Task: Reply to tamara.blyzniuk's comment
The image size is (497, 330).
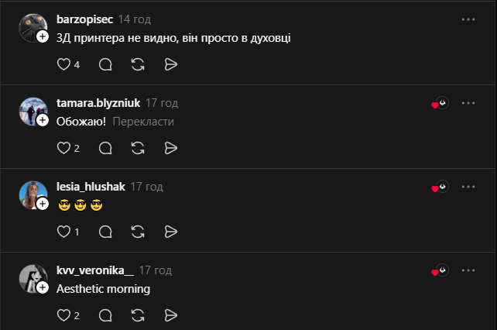Action: [x=106, y=148]
